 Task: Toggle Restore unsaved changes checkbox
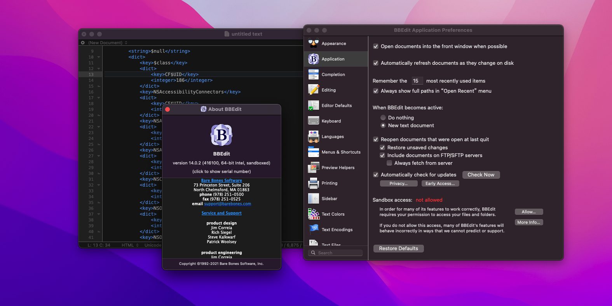[x=382, y=147]
